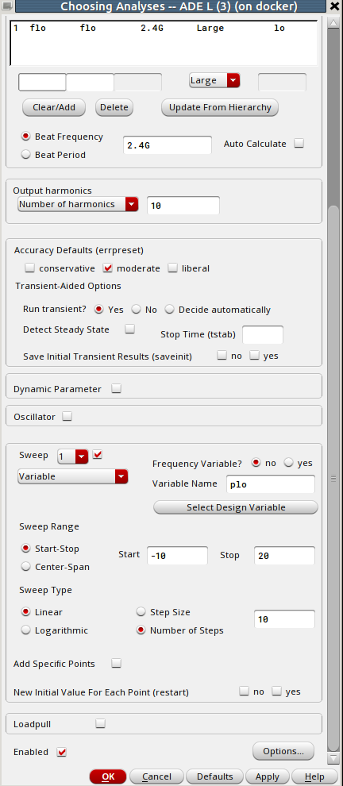Screen dimensions: 343x786
Task: Check the conservative accuracy checkbox
Action: tap(30, 268)
